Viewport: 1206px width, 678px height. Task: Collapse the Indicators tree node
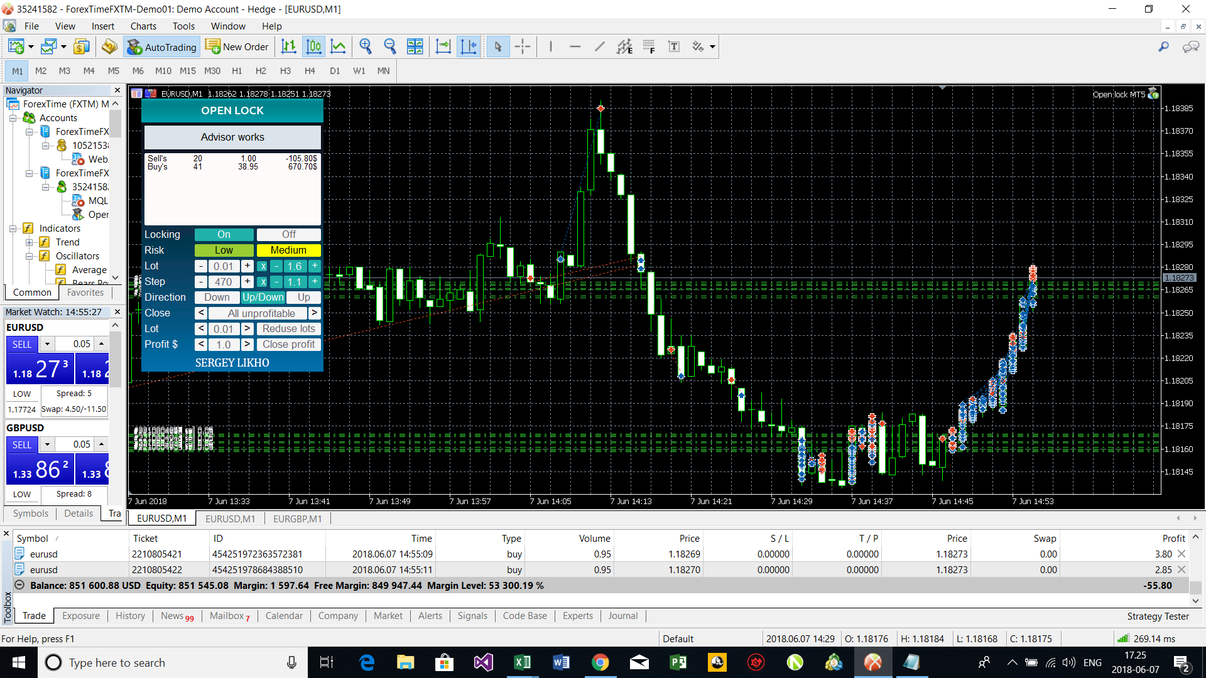(x=13, y=229)
